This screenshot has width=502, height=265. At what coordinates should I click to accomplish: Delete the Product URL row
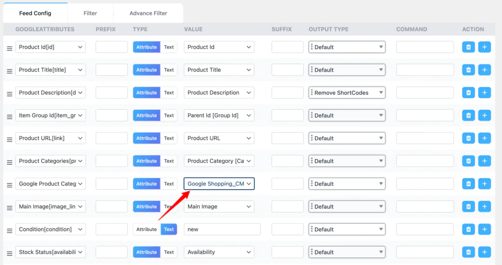[x=468, y=138]
